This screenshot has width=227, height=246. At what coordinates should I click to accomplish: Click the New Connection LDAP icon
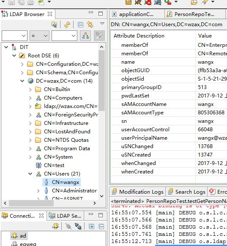[x=56, y=227]
